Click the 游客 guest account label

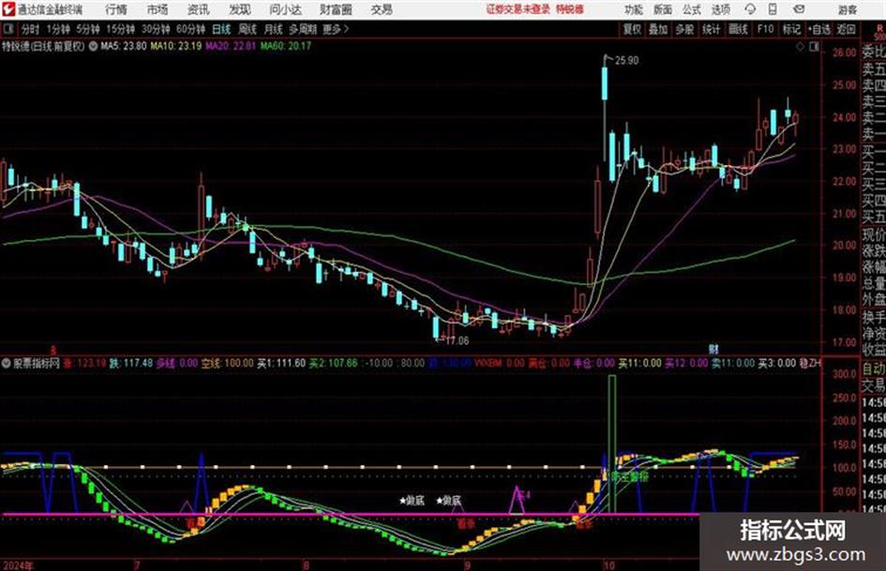[847, 9]
